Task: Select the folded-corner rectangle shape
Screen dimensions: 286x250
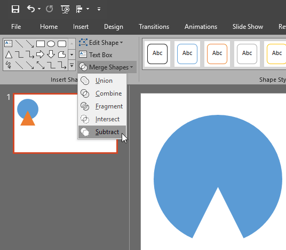Action: coord(62,54)
